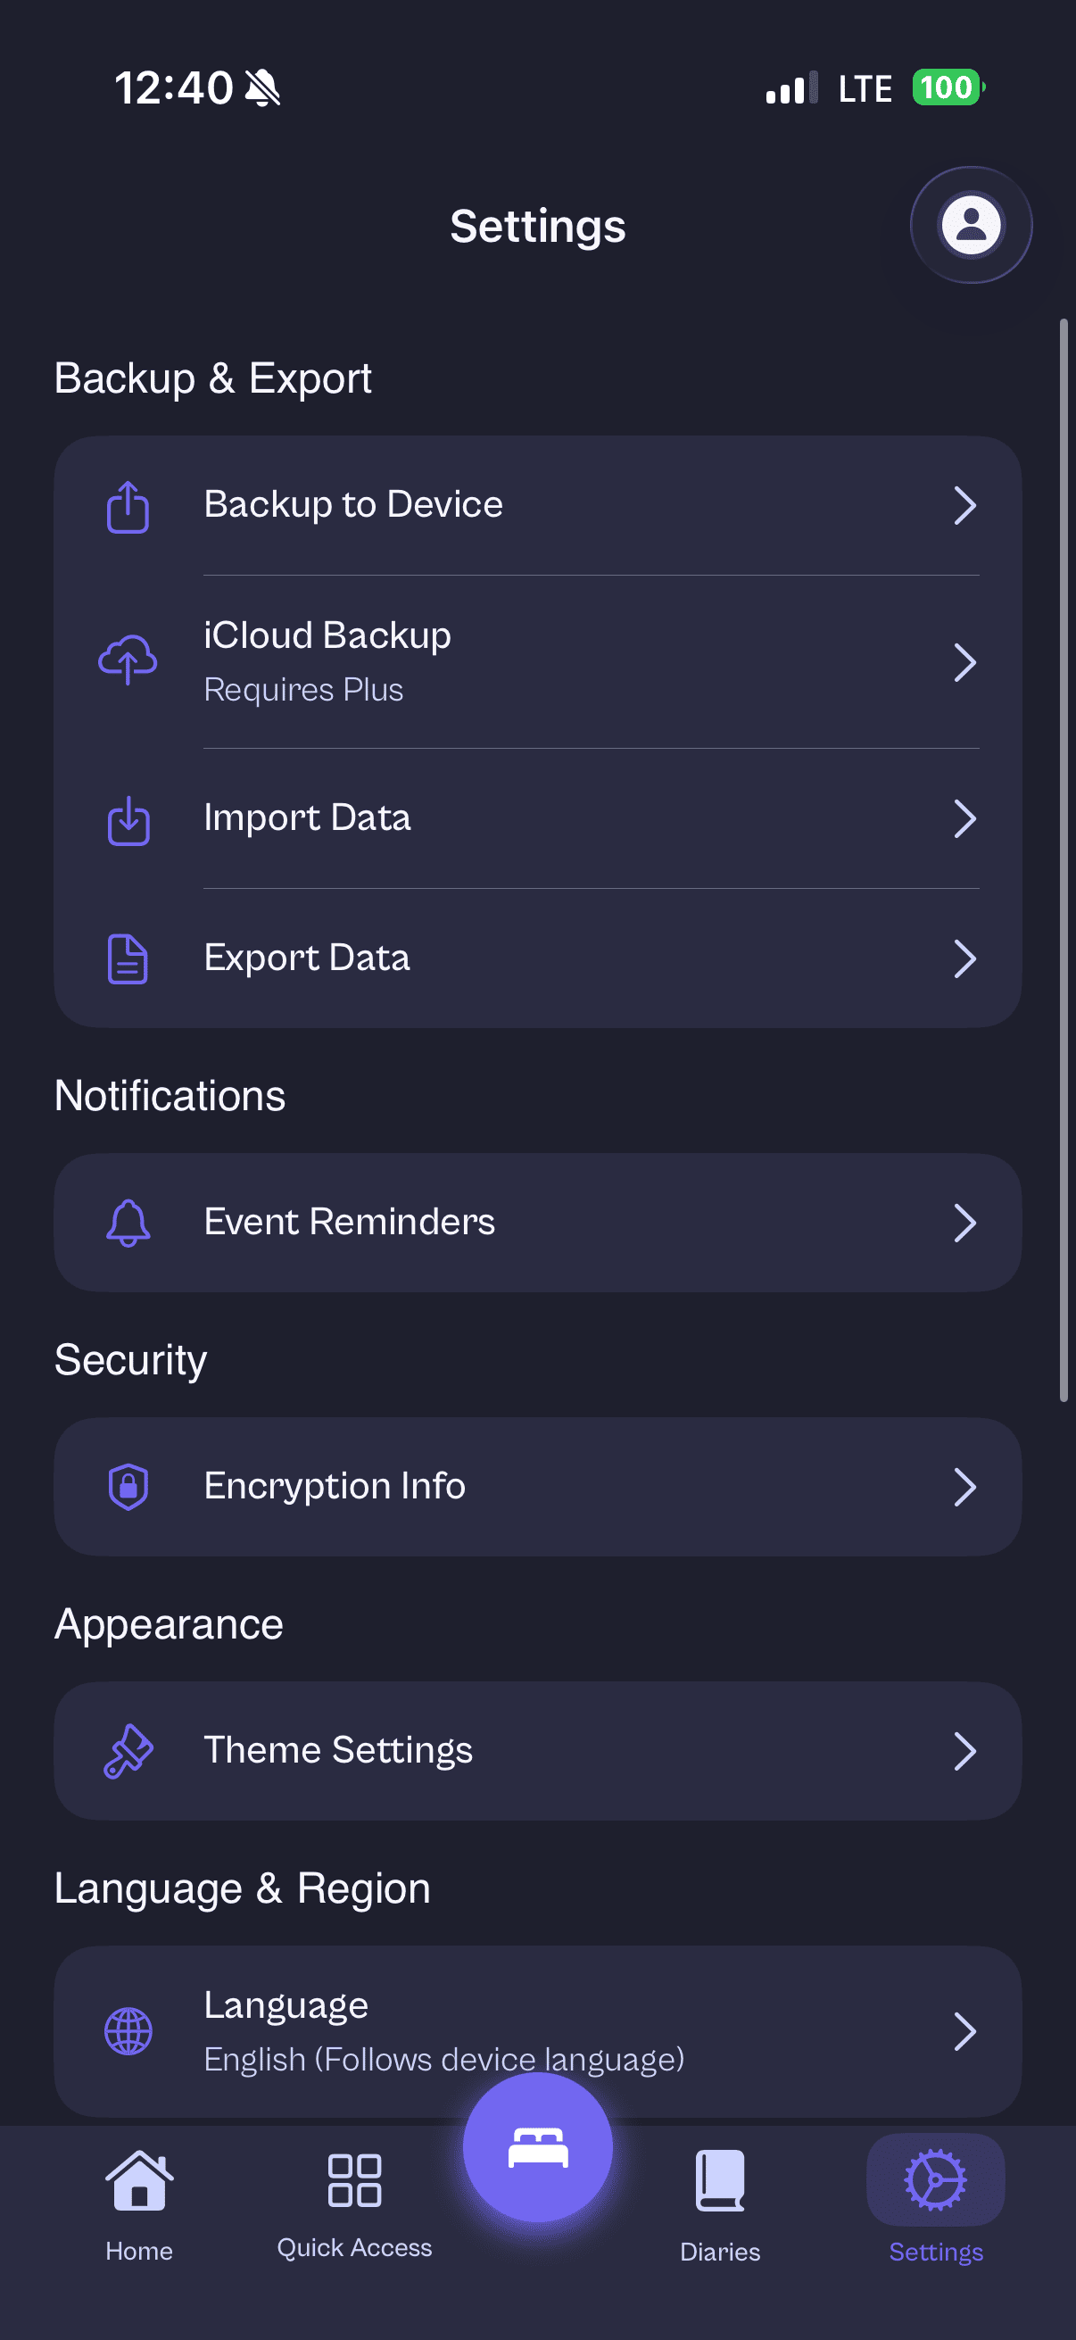Tap the Export Data document icon

(x=128, y=958)
